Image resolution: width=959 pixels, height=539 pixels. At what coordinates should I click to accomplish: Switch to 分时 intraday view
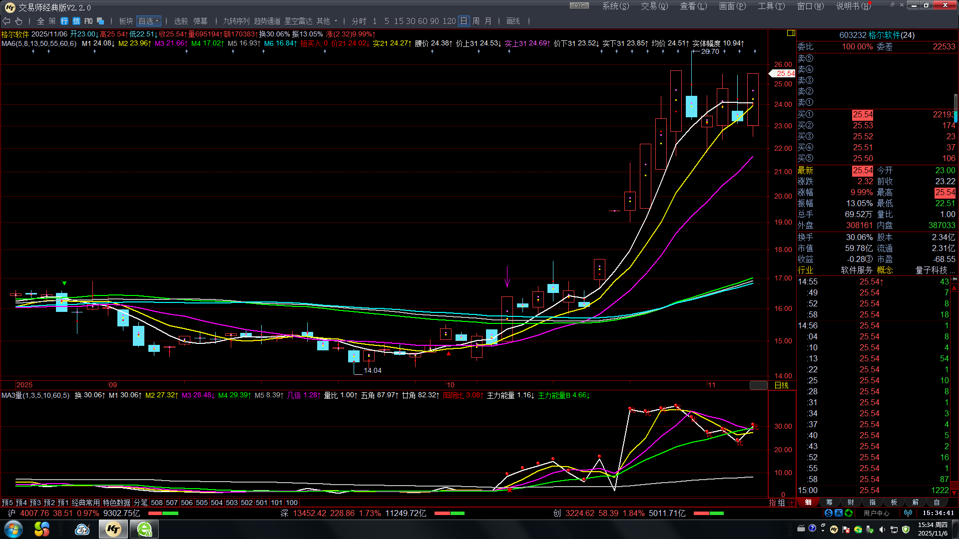point(359,21)
